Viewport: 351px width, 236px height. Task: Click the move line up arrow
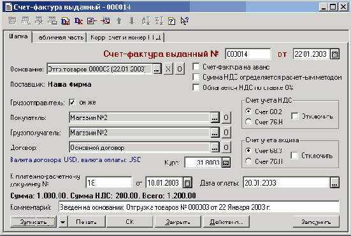coord(119,21)
